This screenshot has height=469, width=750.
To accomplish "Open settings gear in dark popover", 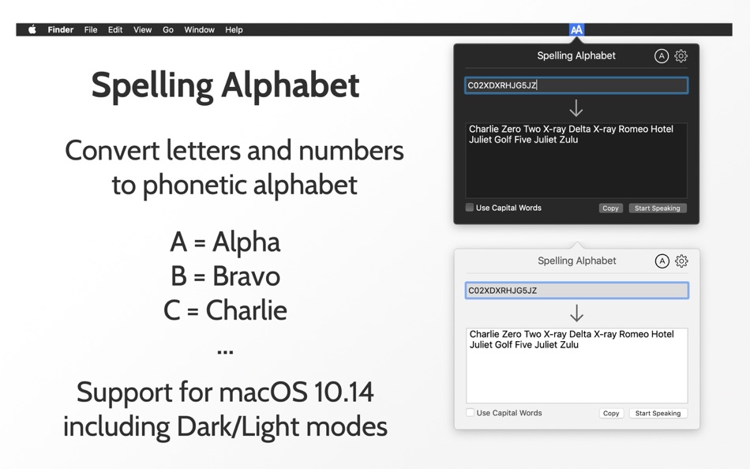I will tap(681, 56).
